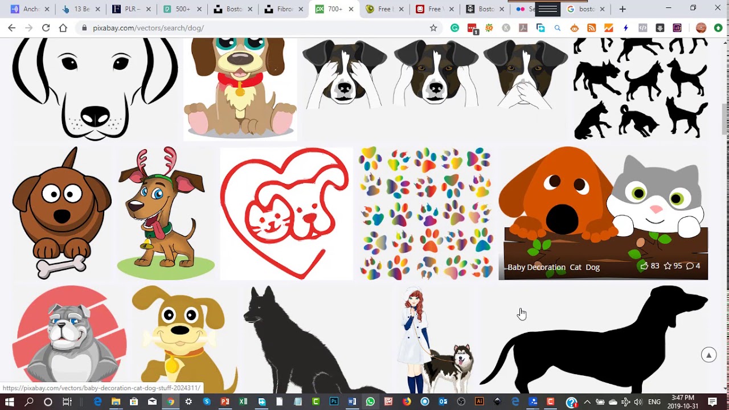The image size is (729, 410).
Task: Switch to the Google 'bosto' tab
Action: (x=587, y=9)
